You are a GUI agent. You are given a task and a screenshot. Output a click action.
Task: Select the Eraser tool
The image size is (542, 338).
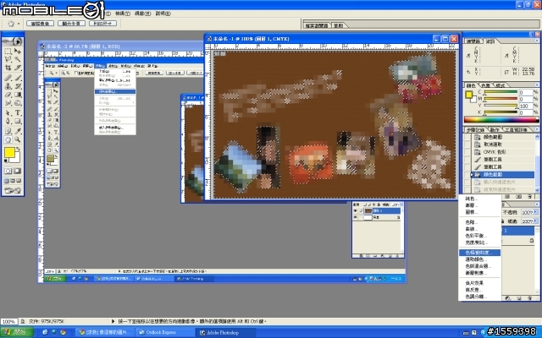coord(8,95)
